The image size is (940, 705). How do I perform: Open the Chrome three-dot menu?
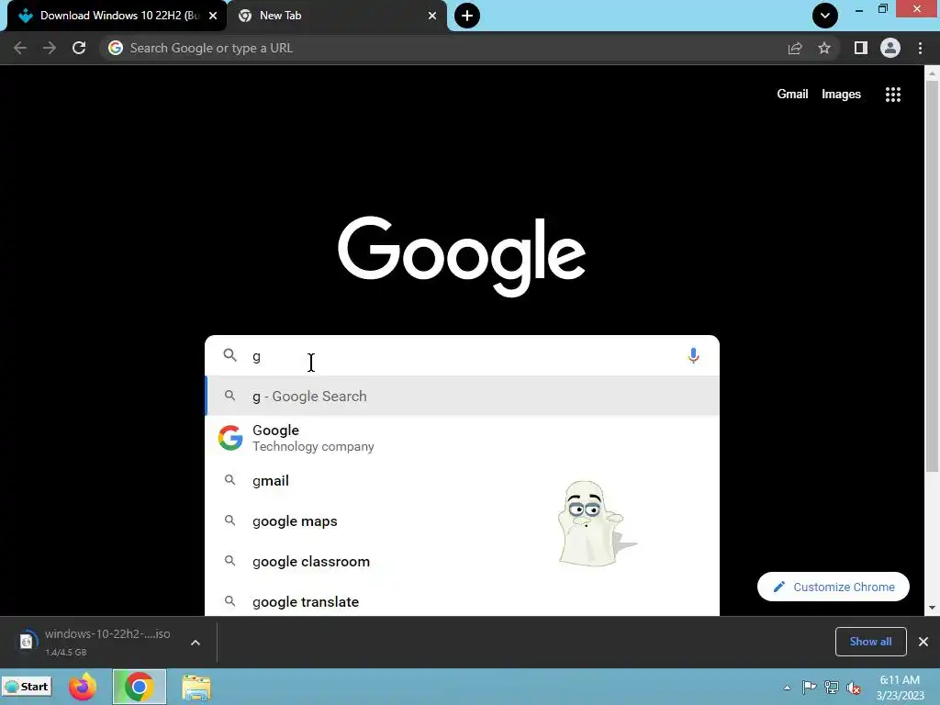[x=920, y=48]
